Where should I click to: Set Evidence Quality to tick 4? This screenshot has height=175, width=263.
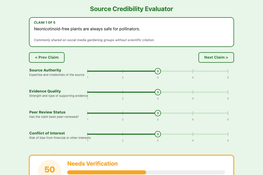pyautogui.click(x=193, y=92)
